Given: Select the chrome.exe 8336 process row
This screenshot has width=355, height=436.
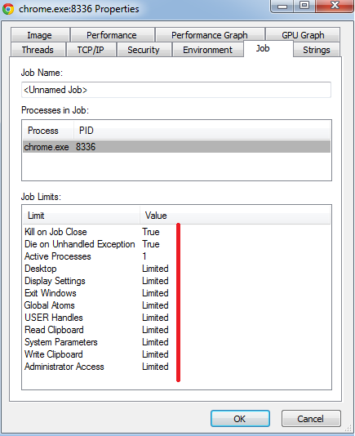Looking at the screenshot, I should [x=176, y=146].
